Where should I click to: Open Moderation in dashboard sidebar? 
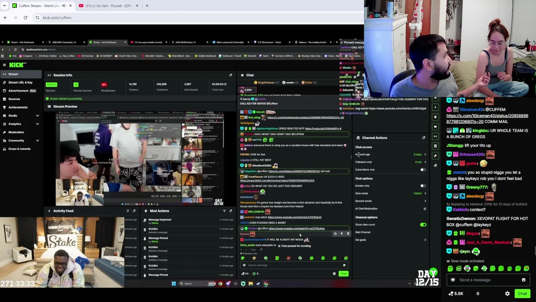(21, 132)
